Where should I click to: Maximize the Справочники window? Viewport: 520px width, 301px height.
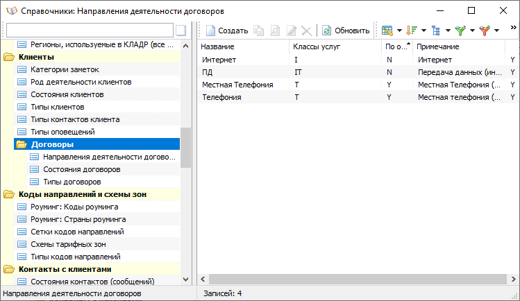471,10
